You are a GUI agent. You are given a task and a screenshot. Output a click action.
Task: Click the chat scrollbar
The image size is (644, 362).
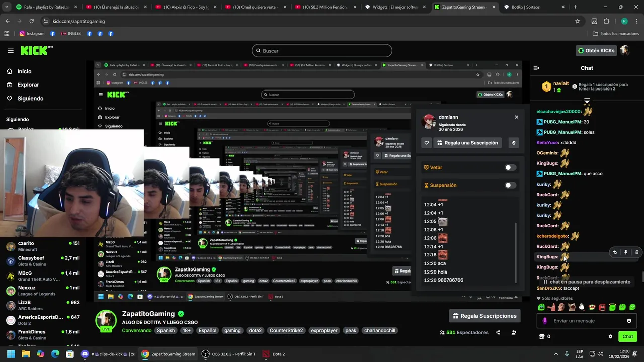642,277
